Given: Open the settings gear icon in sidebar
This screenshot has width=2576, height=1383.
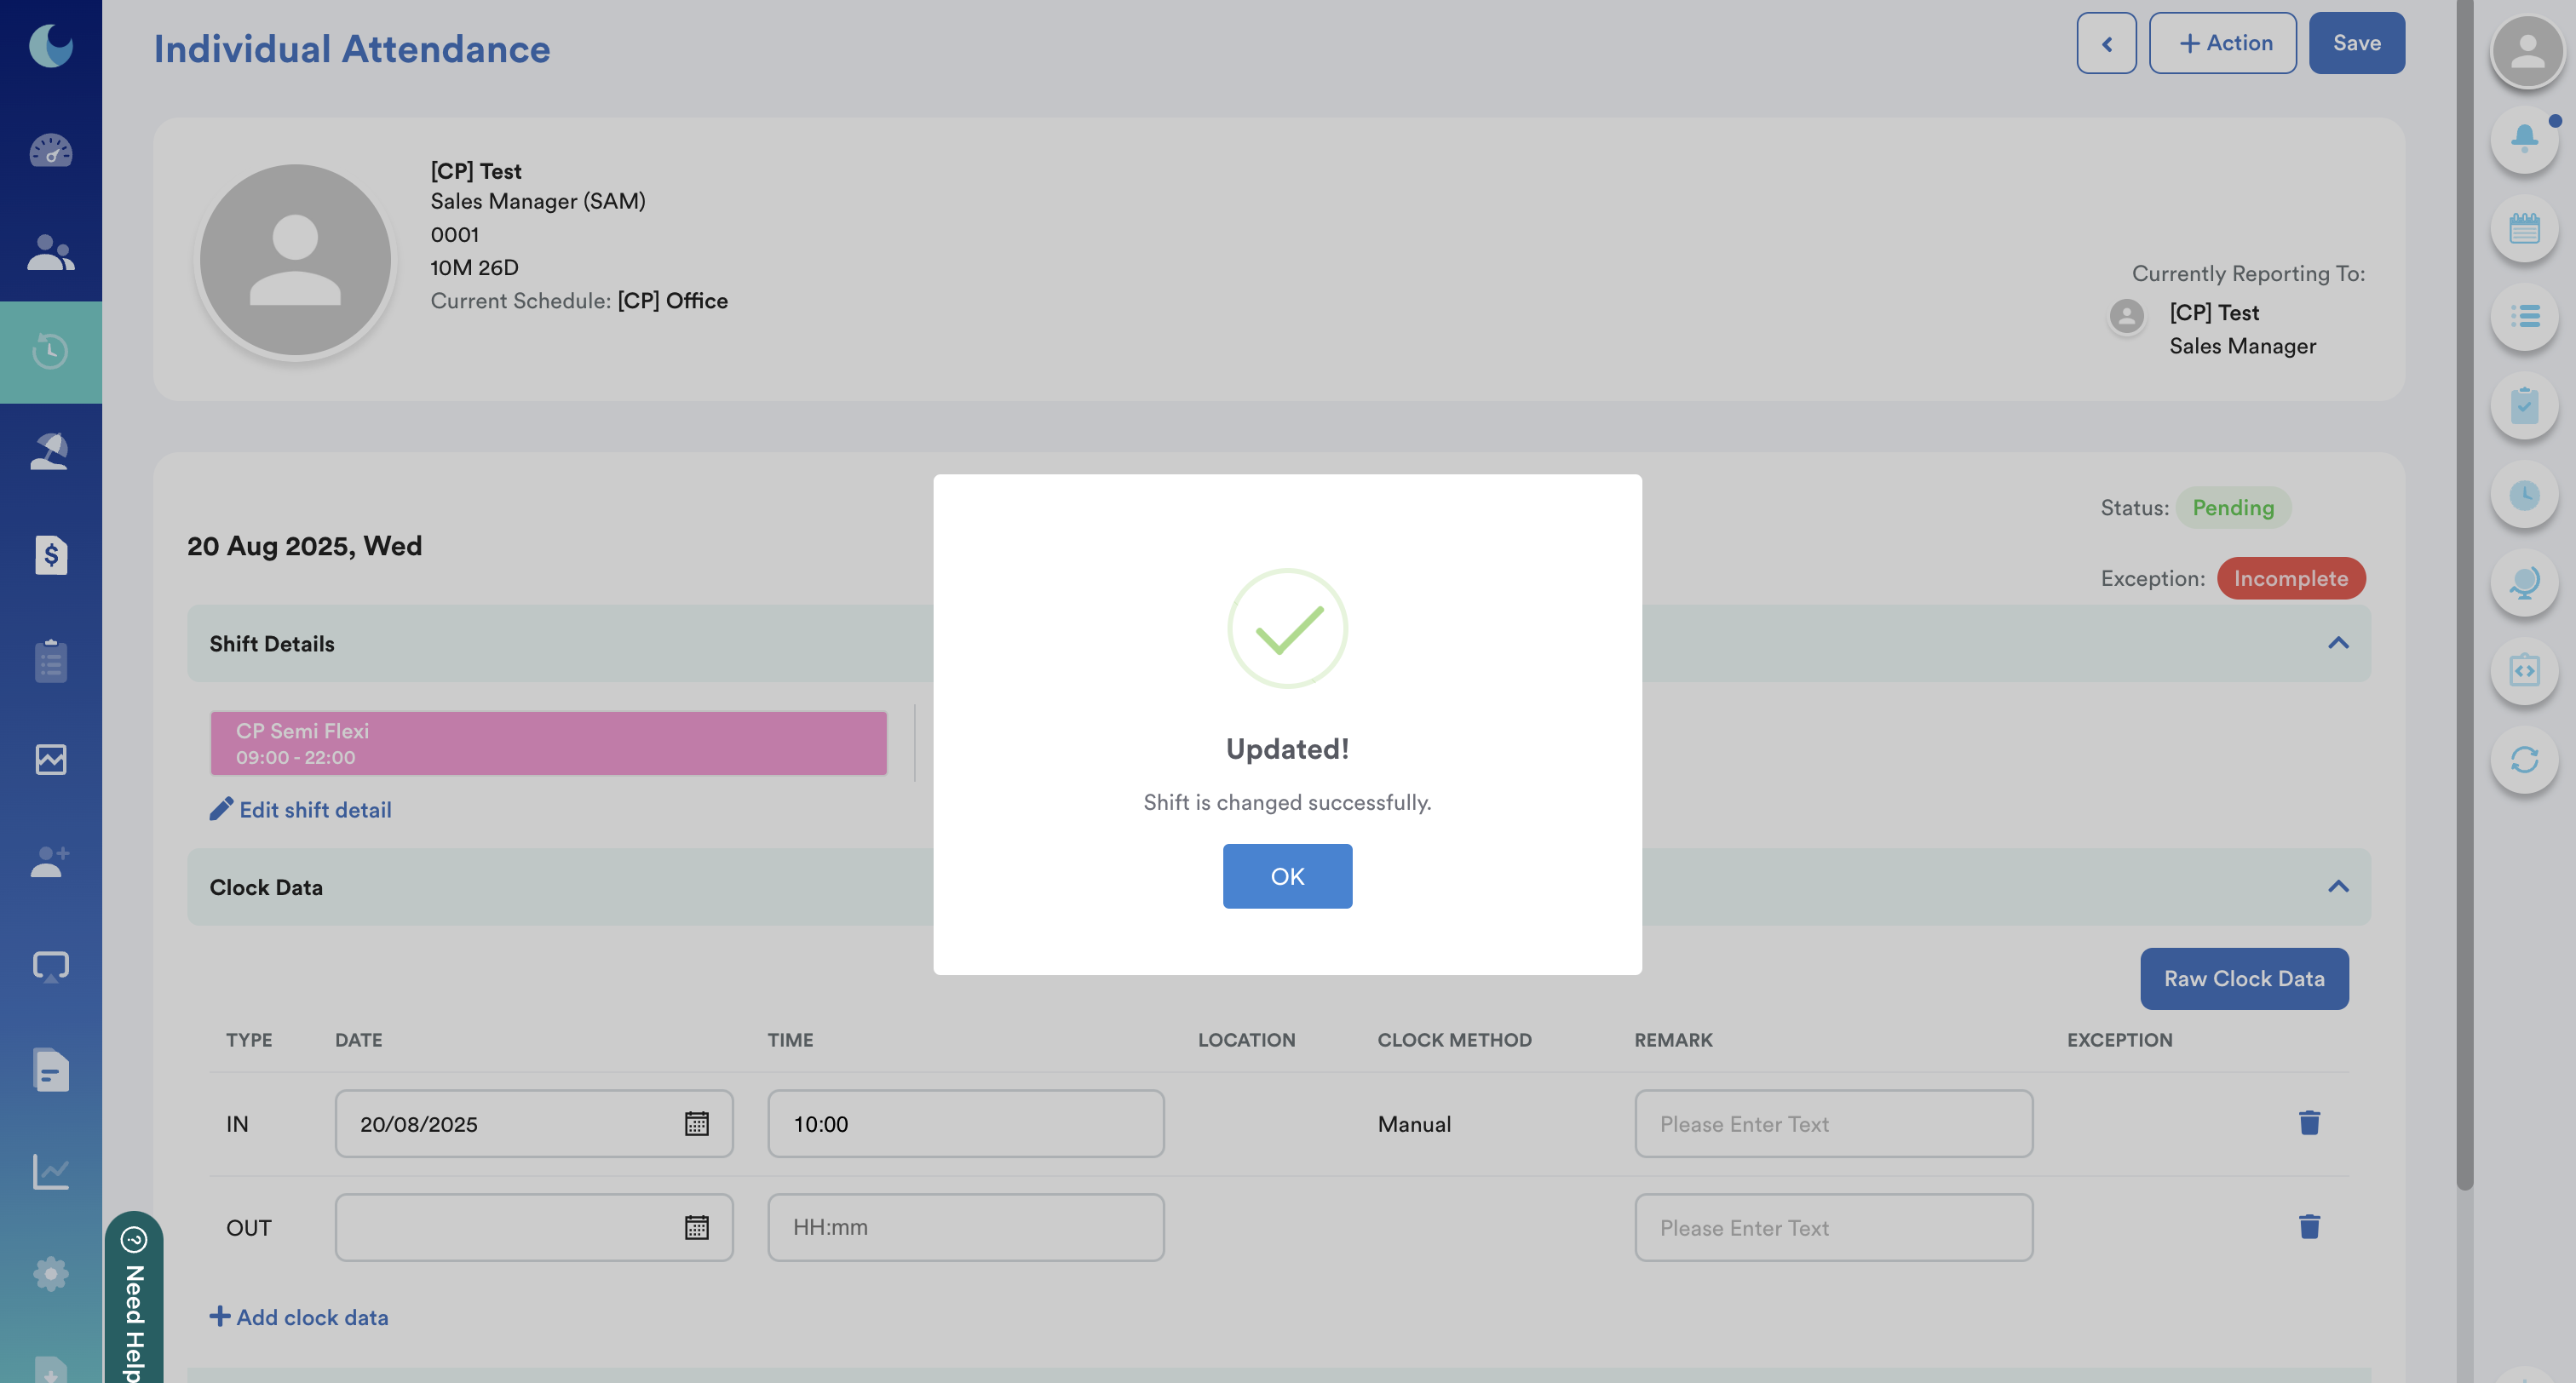Looking at the screenshot, I should point(50,1274).
